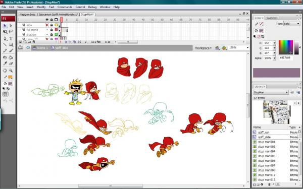
Task: Open the Modify menu
Action: point(41,7)
